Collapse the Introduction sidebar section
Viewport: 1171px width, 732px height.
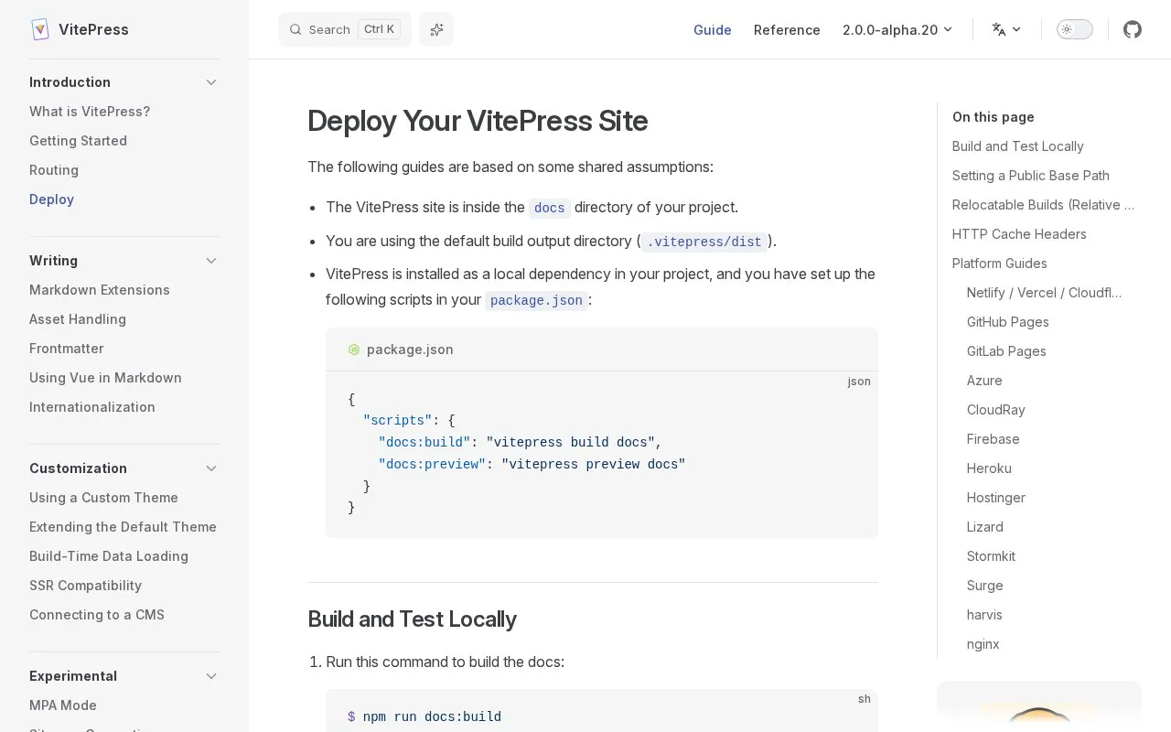click(x=211, y=82)
